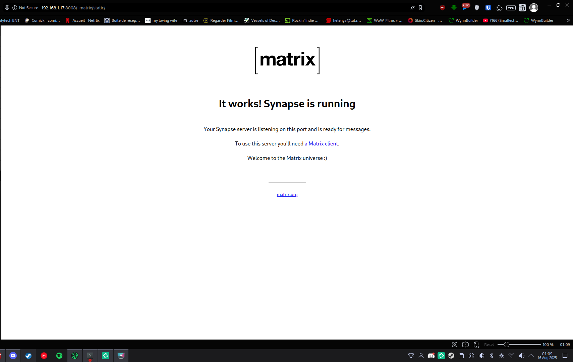Open the gift box rewards icon
Screen dimensions: 573x362
pos(522,8)
